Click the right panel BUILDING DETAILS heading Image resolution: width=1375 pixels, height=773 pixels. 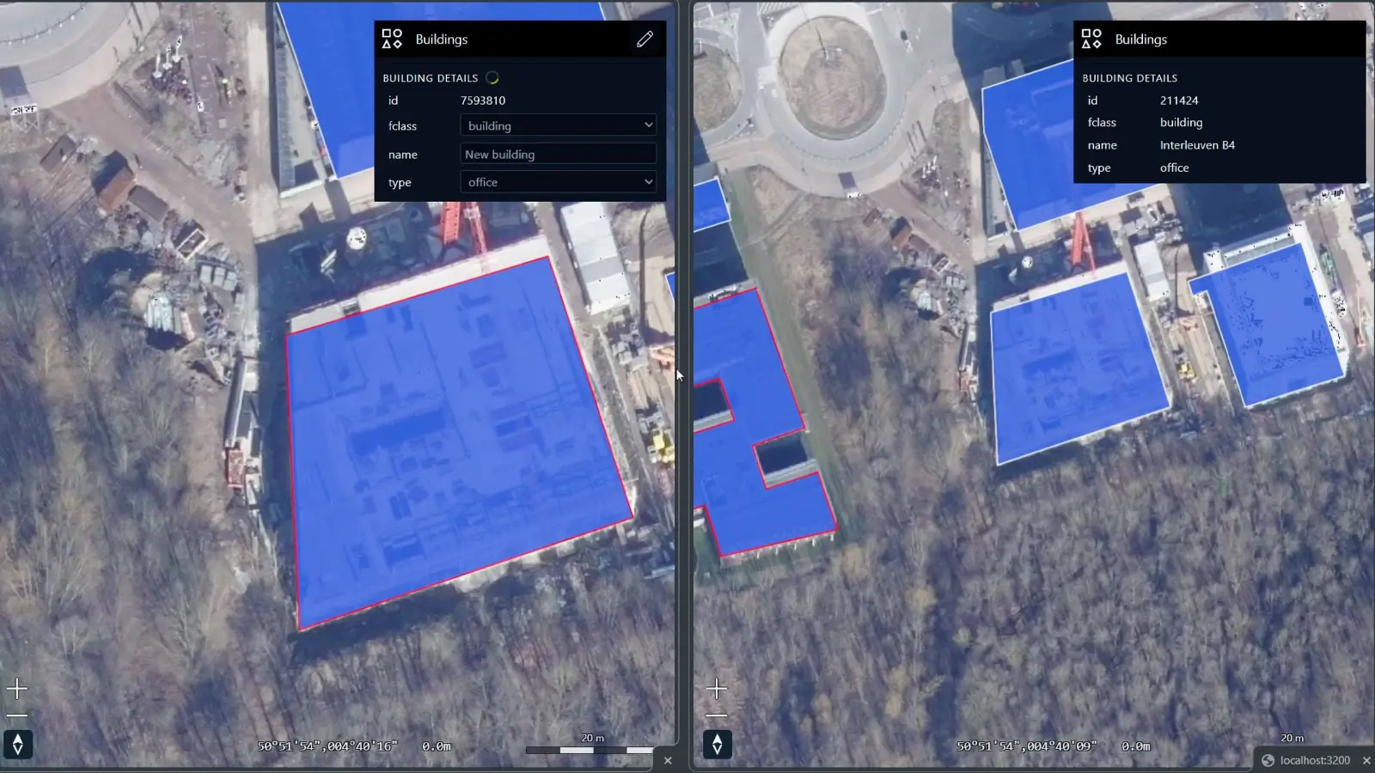coord(1130,78)
